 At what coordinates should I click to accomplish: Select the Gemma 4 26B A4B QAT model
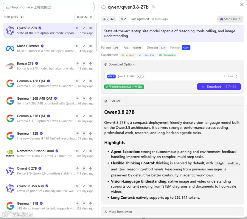(x=49, y=101)
